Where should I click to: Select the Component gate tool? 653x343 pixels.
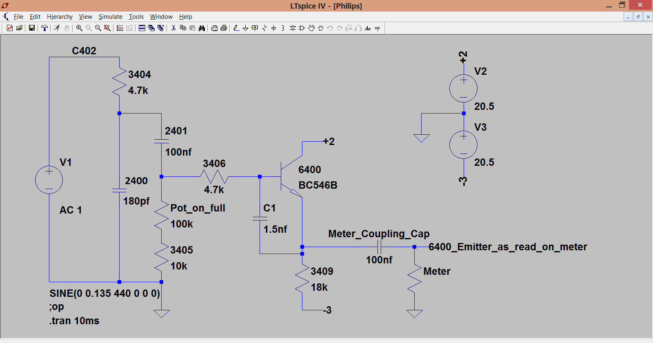[302, 28]
